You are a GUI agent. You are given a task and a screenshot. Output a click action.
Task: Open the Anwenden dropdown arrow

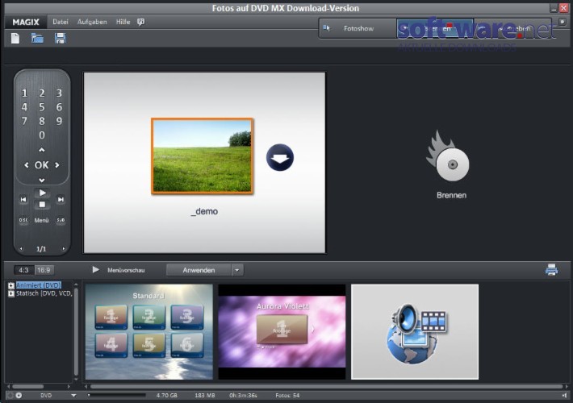[237, 270]
